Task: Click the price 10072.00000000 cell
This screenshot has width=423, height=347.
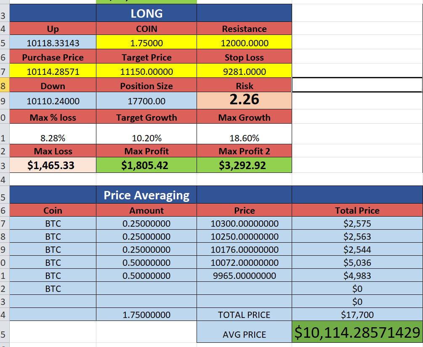Action: [245, 262]
